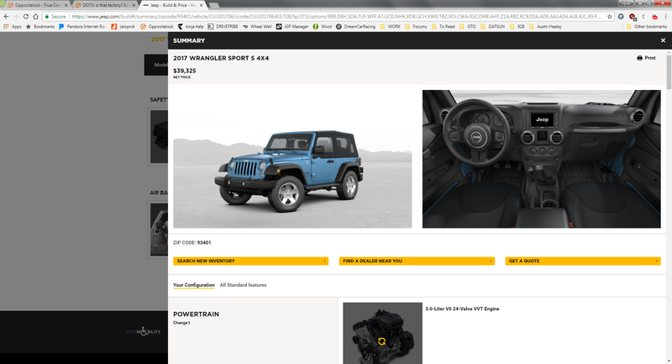This screenshot has height=364, width=672.
Task: Click the $39,325 net price text
Action: 185,71
